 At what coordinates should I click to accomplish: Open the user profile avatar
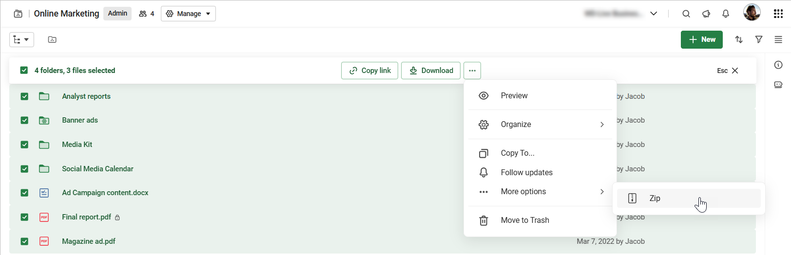pyautogui.click(x=752, y=13)
